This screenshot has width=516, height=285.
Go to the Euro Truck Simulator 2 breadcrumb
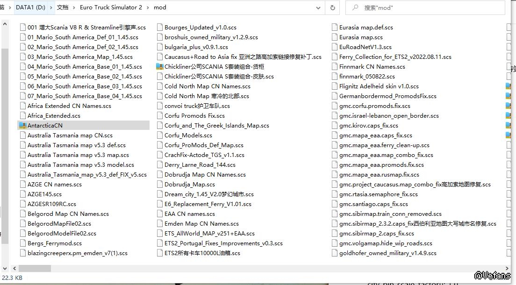111,7
